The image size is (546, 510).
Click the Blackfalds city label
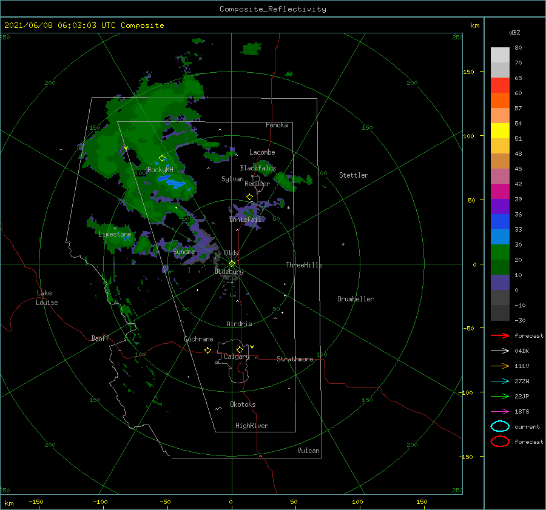click(258, 168)
